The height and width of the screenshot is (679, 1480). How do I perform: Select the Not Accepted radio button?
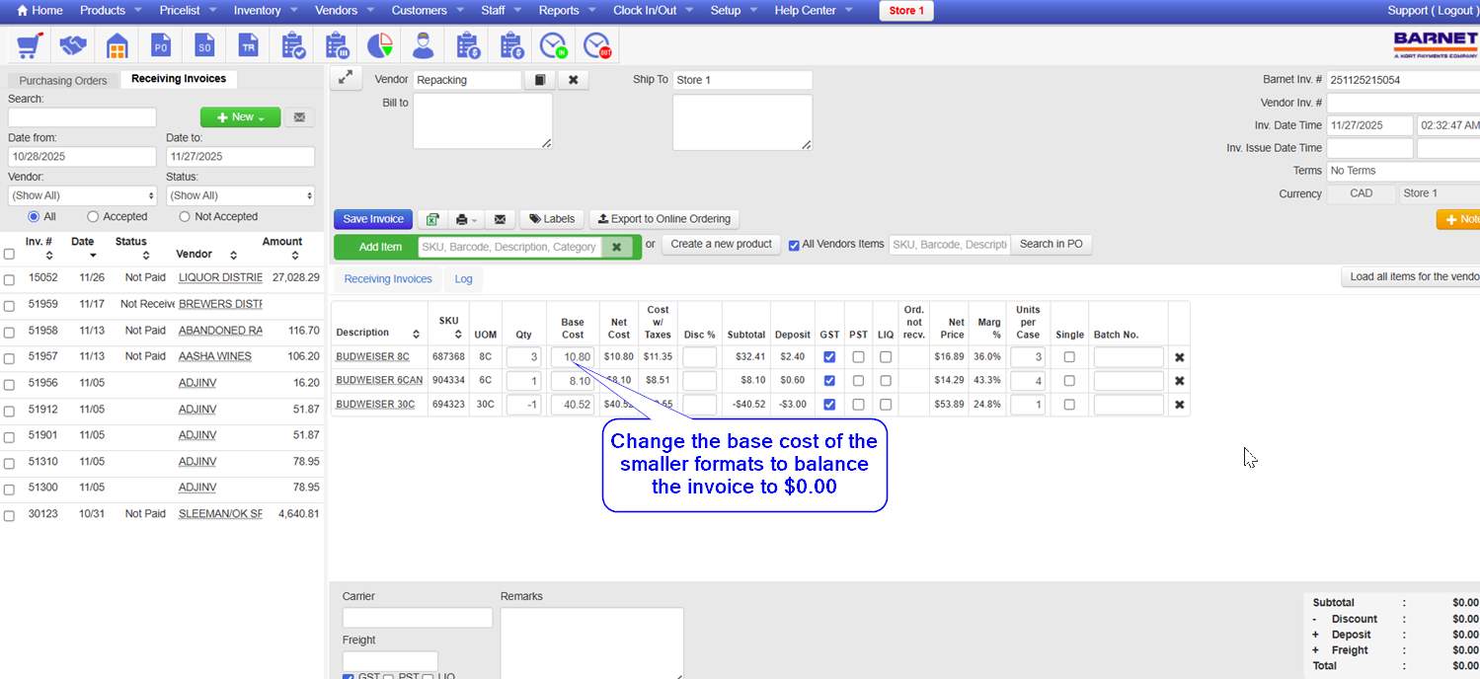[185, 216]
